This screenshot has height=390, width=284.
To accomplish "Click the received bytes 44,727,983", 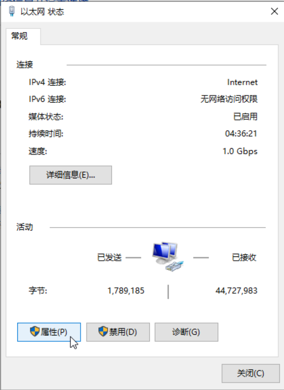I will 236,291.
